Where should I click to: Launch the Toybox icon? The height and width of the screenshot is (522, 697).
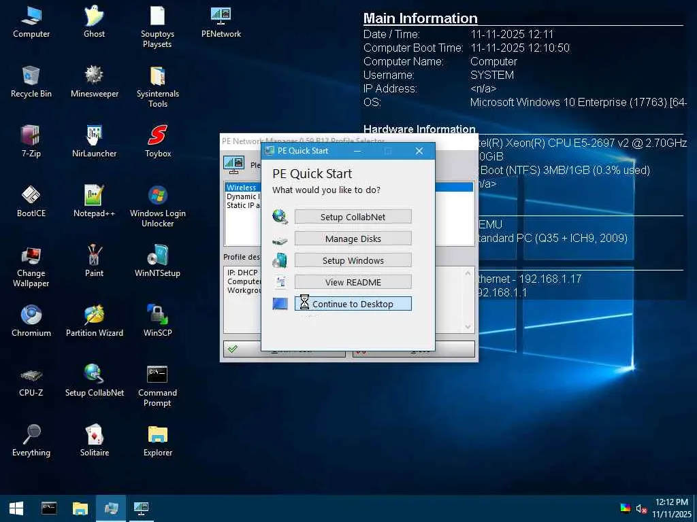[157, 141]
